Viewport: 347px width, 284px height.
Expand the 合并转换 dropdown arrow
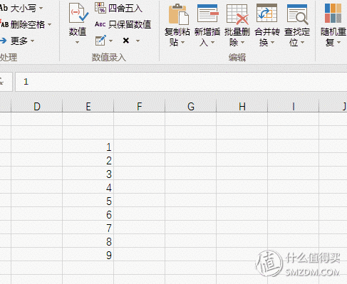pos(272,43)
